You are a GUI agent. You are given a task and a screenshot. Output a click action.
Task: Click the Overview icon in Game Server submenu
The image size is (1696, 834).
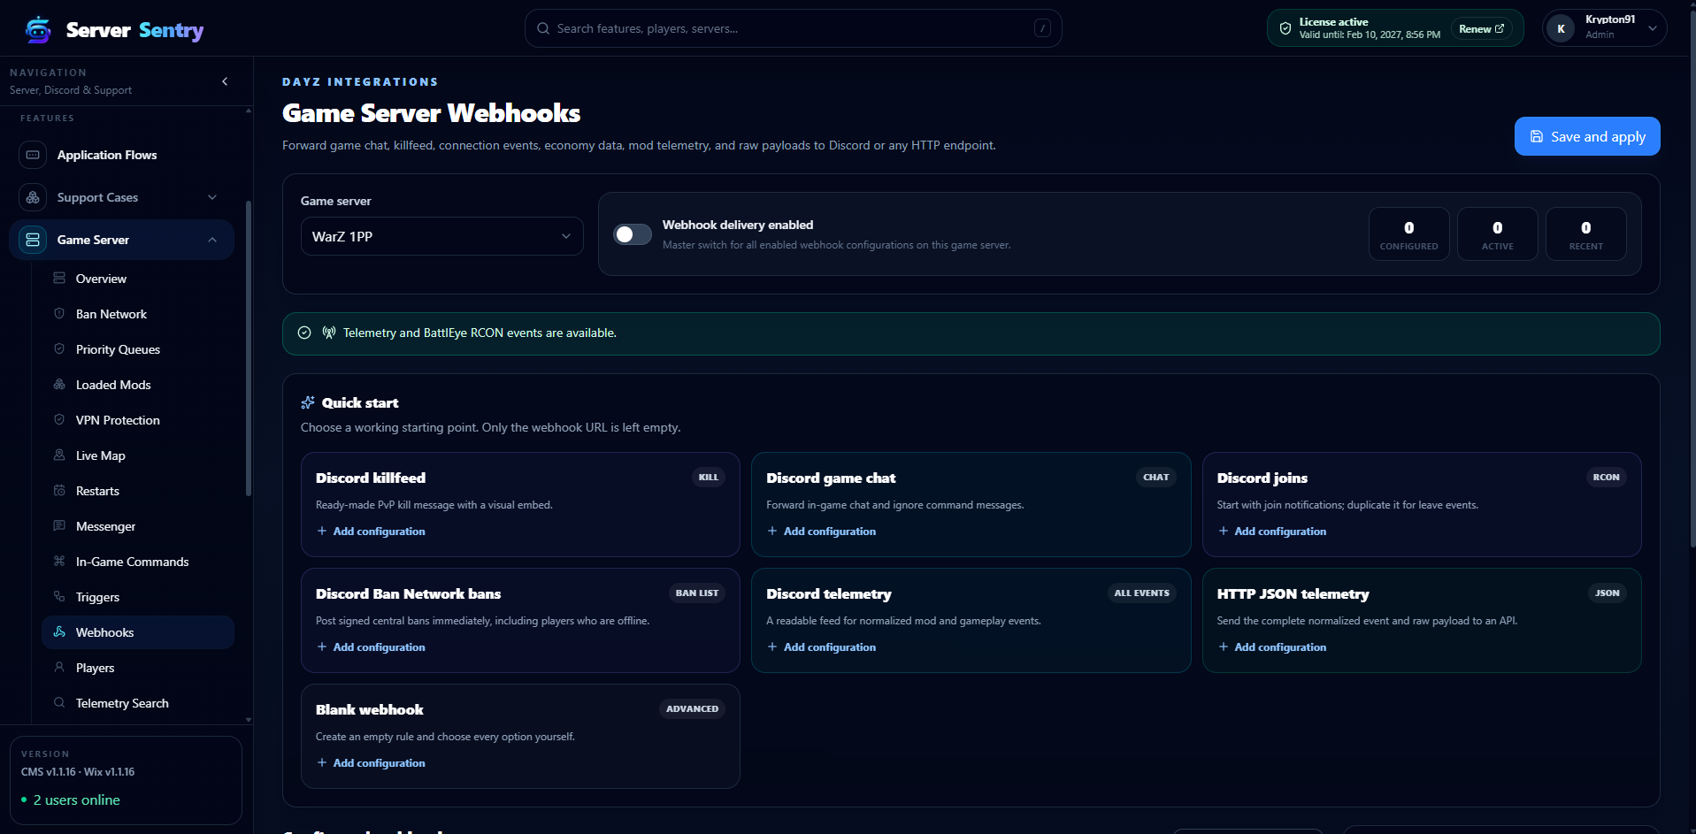coord(59,279)
